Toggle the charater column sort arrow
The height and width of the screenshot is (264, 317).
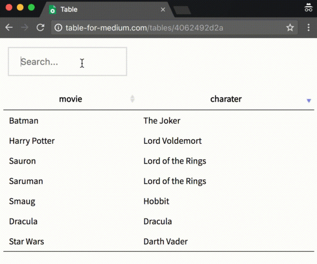tap(309, 100)
